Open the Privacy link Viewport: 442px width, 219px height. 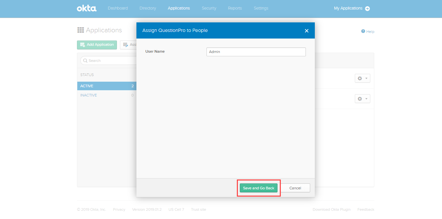coord(119,209)
